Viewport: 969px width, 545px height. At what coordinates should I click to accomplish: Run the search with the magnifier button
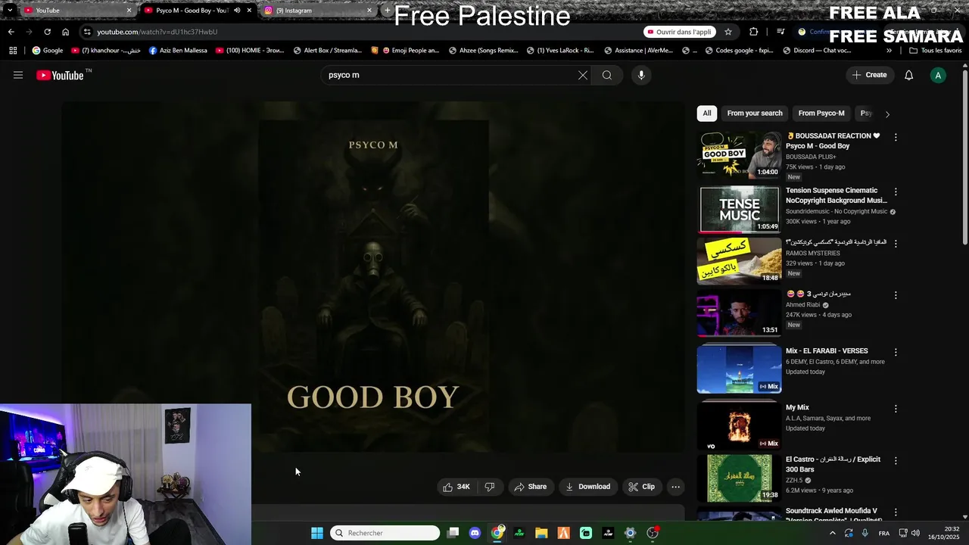607,75
